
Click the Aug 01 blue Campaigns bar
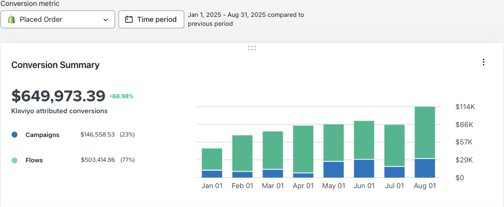pos(425,168)
